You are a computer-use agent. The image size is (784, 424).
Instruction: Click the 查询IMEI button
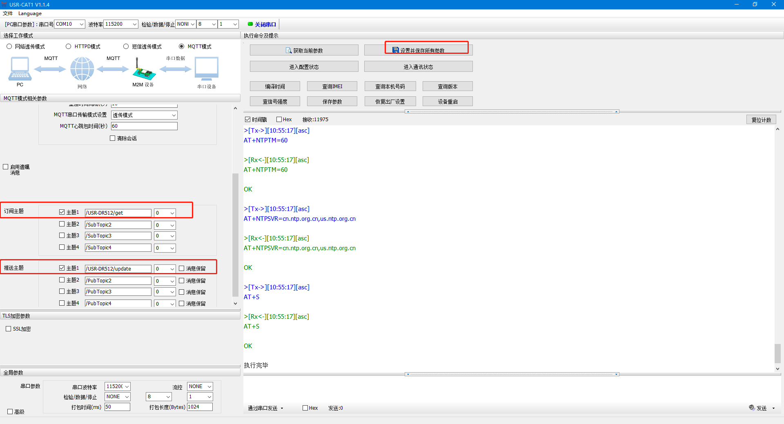click(332, 87)
